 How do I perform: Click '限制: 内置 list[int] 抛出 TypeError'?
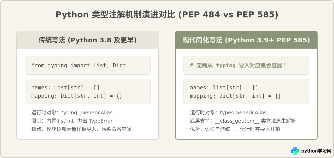[x=72, y=121]
